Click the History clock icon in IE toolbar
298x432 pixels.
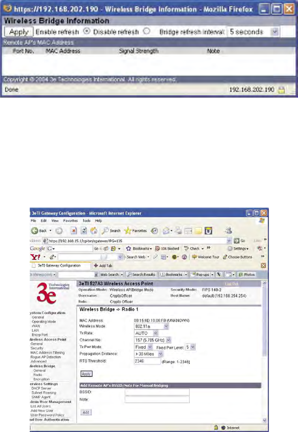point(154,231)
